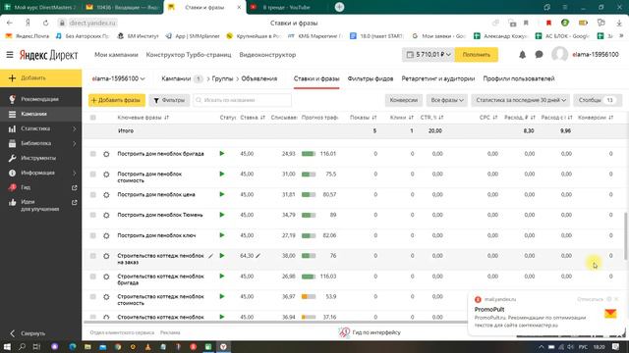Reload the page in browser toolbar

coord(46,23)
